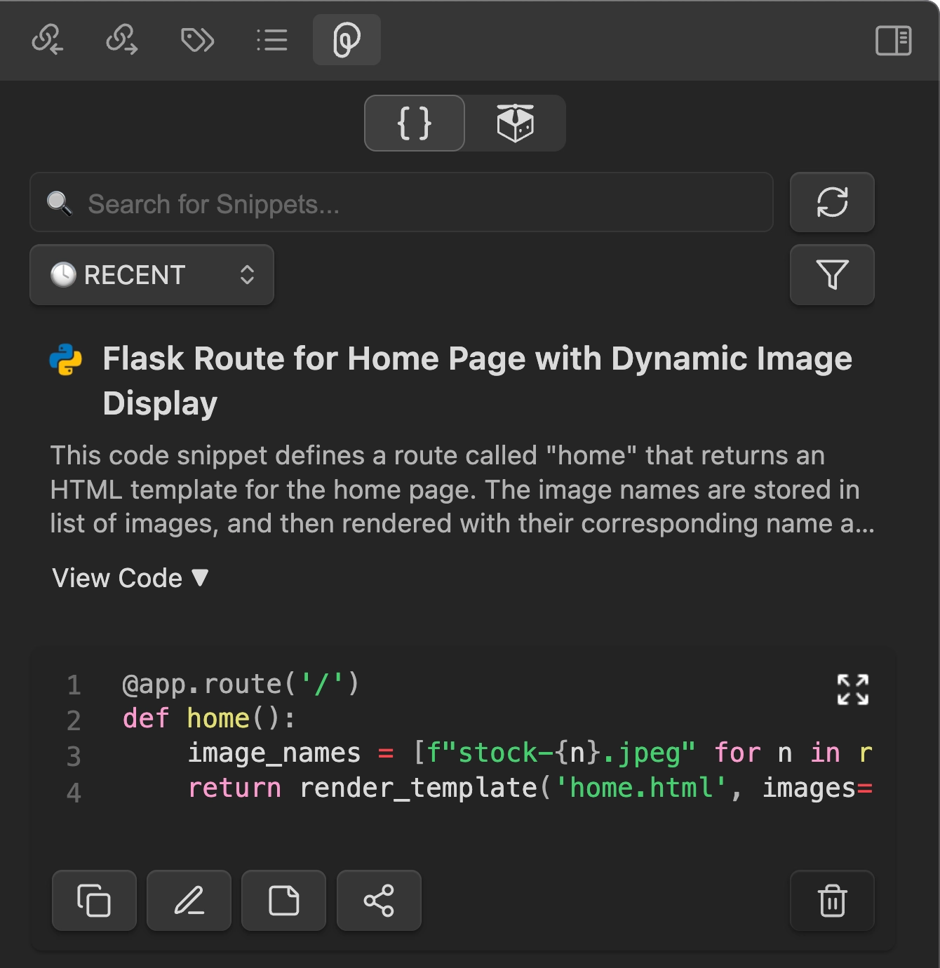Open the RECENT sort dropdown

coord(152,275)
